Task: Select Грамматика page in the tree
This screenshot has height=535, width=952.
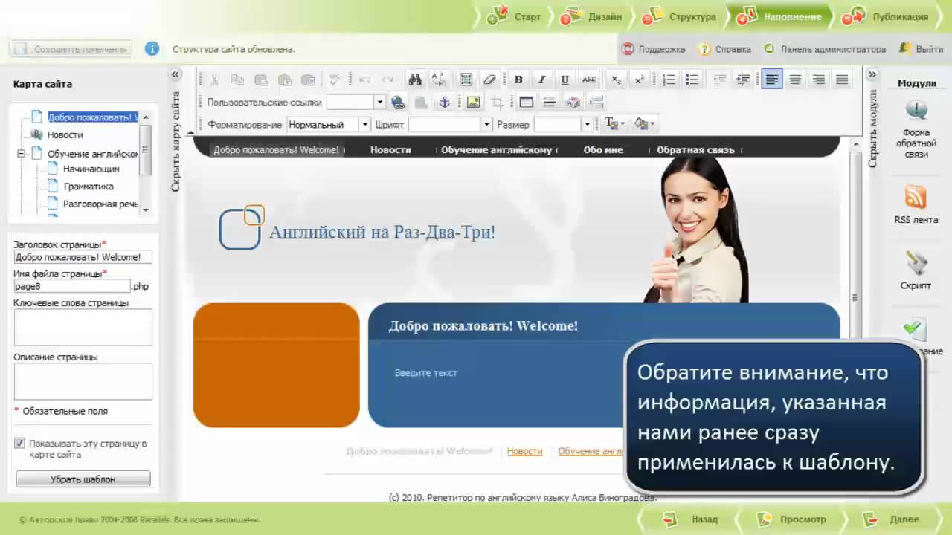Action: (88, 187)
